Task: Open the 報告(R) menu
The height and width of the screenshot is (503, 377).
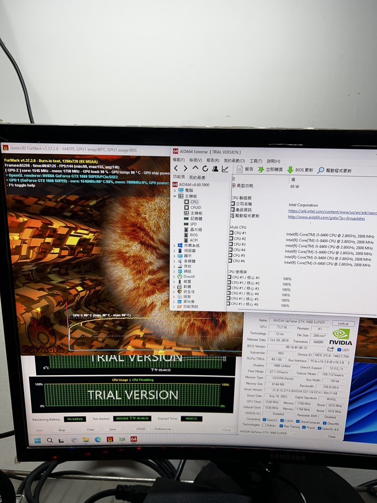Action: click(x=213, y=160)
